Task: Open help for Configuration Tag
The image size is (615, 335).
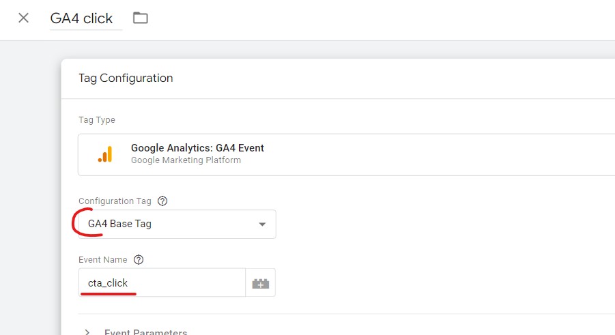Action: click(x=162, y=201)
